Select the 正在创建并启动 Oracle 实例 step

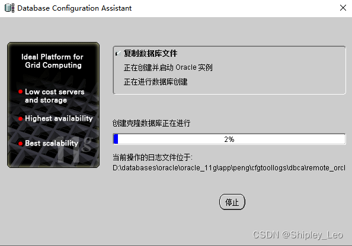168,67
